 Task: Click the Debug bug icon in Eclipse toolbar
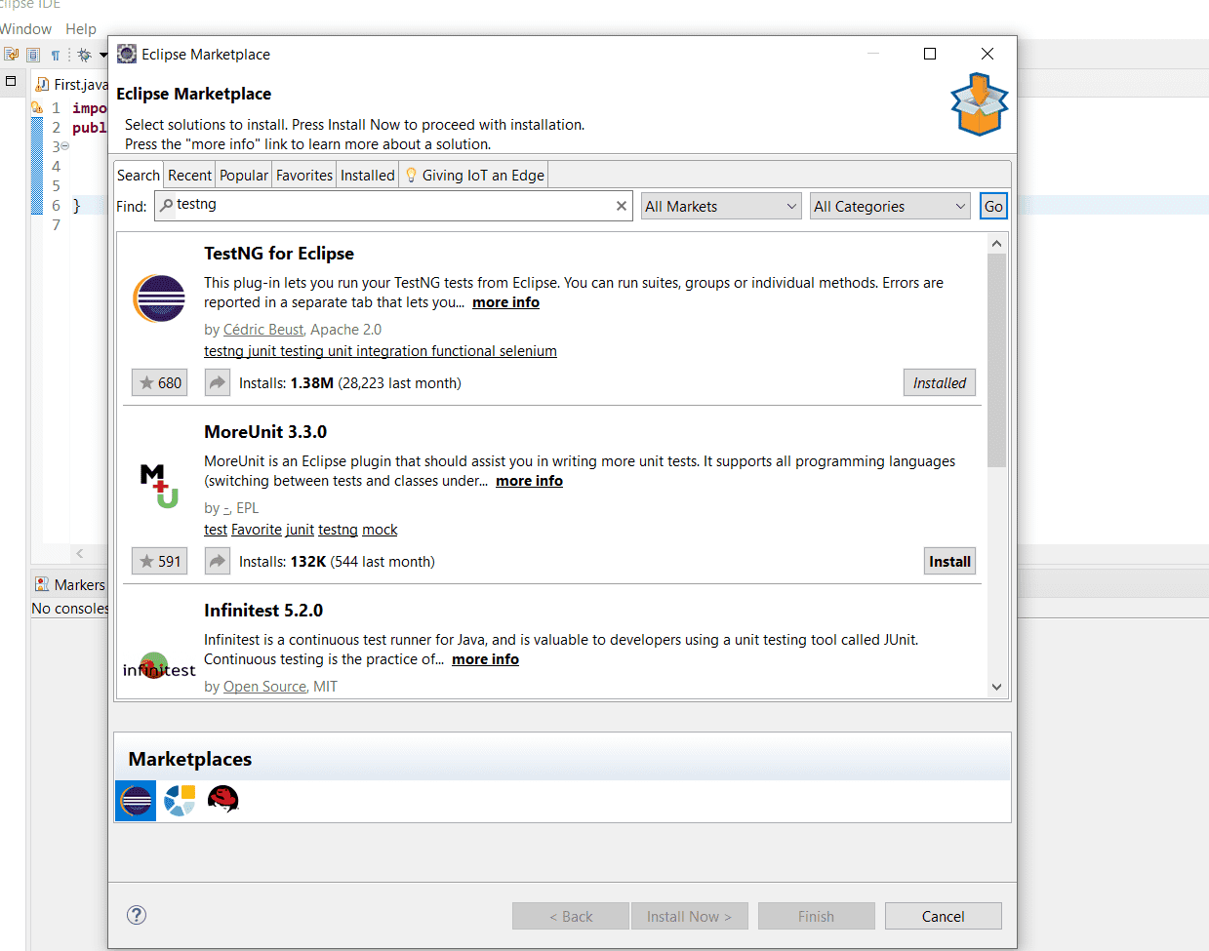[85, 55]
